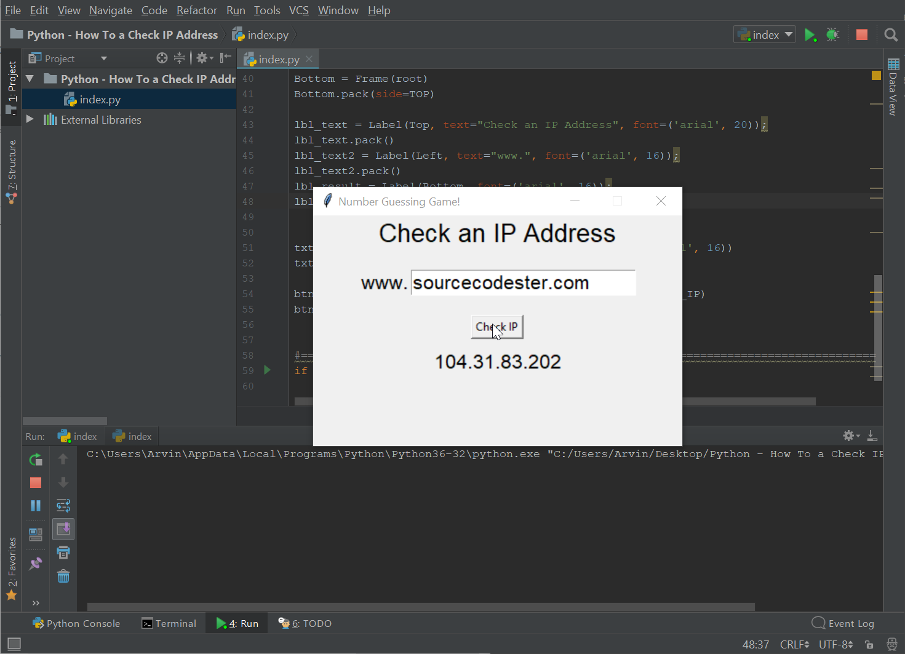The image size is (905, 654).
Task: Open the Project view mode dropdown
Action: [103, 58]
